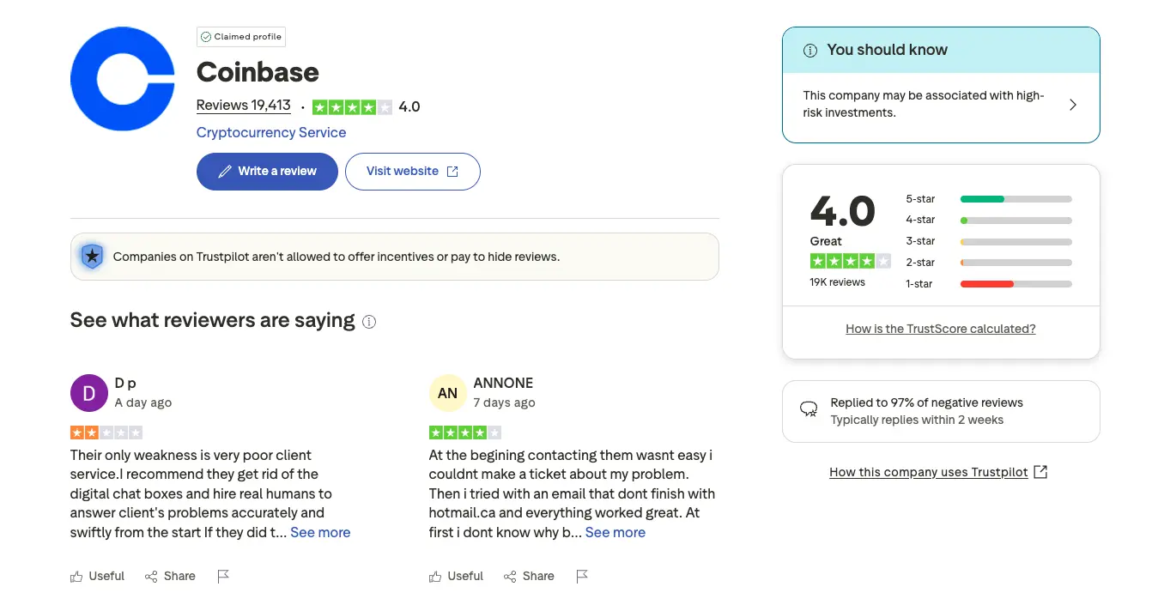Click reviewer name ANNONE
1152x611 pixels.
[x=503, y=383]
